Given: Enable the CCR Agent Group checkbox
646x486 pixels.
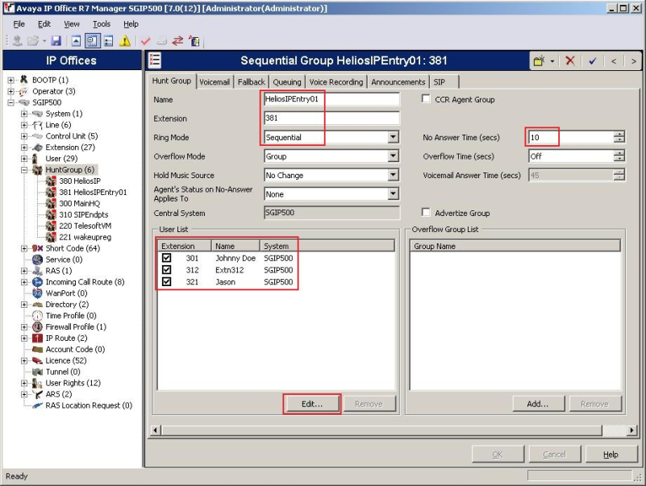Looking at the screenshot, I should tap(427, 100).
